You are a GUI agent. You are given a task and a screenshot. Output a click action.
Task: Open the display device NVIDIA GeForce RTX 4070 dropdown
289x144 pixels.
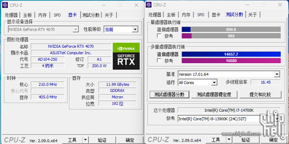[75, 29]
